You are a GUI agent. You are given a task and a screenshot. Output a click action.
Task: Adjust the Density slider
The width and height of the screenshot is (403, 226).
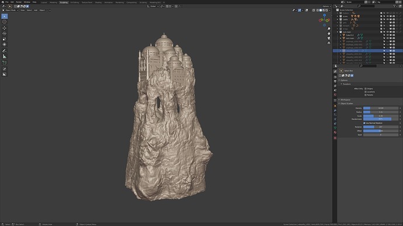coord(381,108)
